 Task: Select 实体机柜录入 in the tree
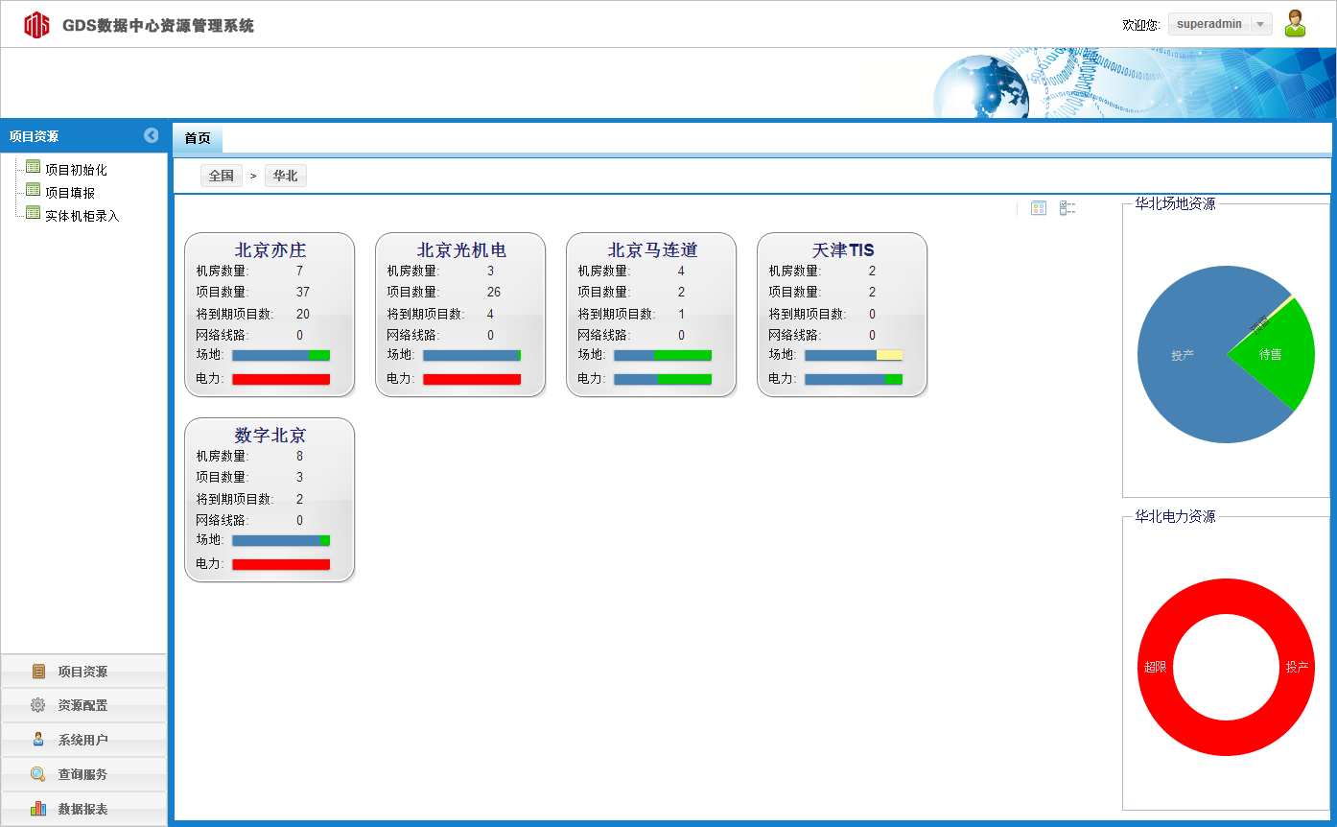click(x=82, y=216)
